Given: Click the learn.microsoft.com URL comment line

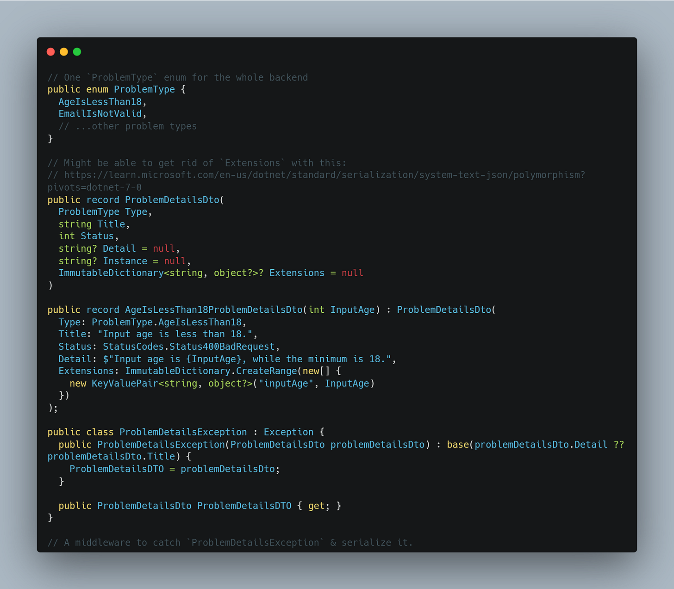Looking at the screenshot, I should click(x=316, y=175).
